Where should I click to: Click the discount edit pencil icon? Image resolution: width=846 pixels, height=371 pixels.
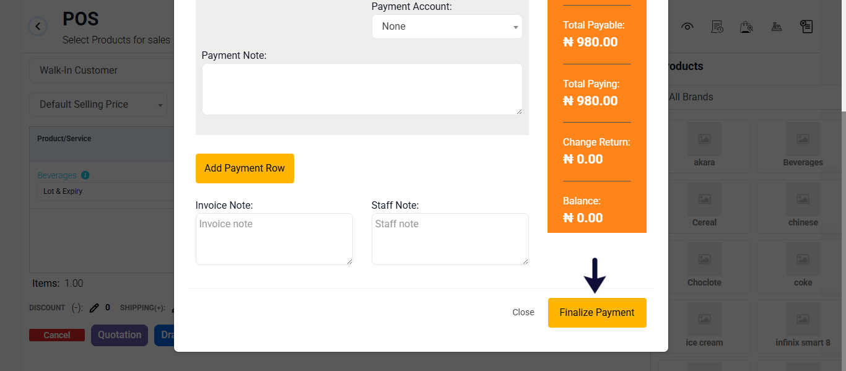click(x=94, y=307)
